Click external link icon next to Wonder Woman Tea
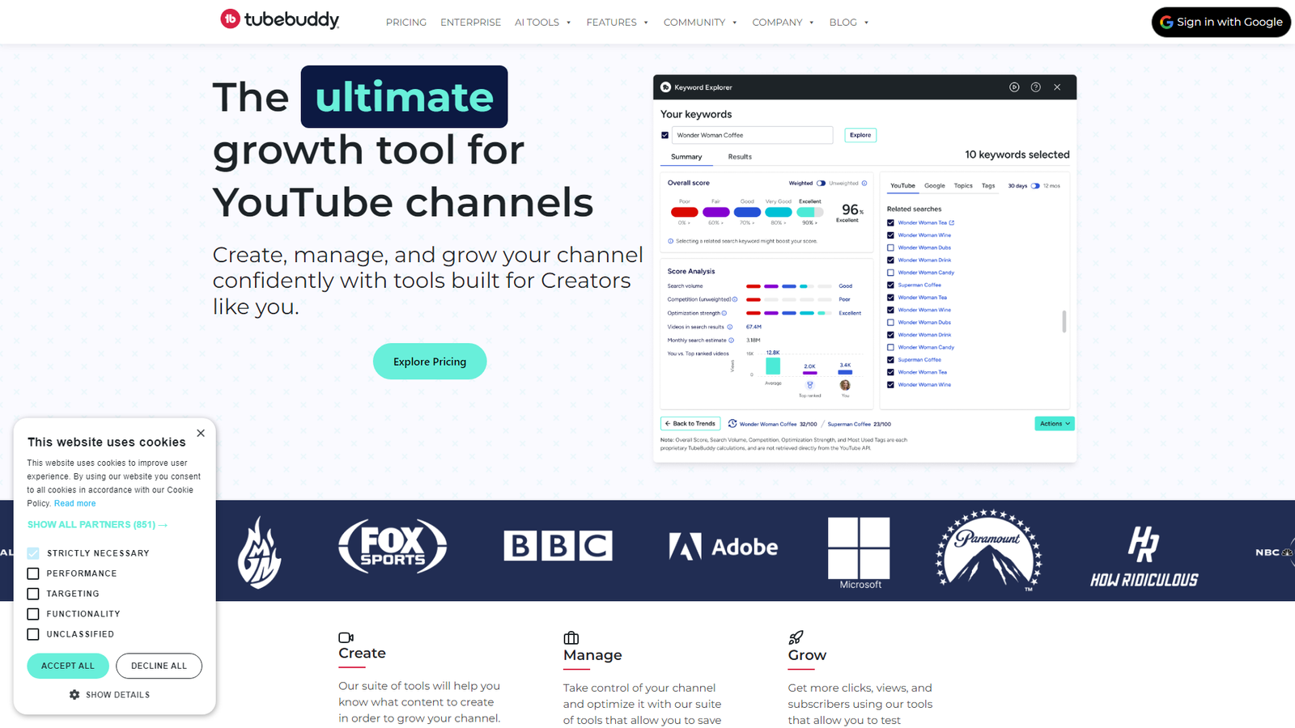The width and height of the screenshot is (1295, 728). pyautogui.click(x=952, y=222)
